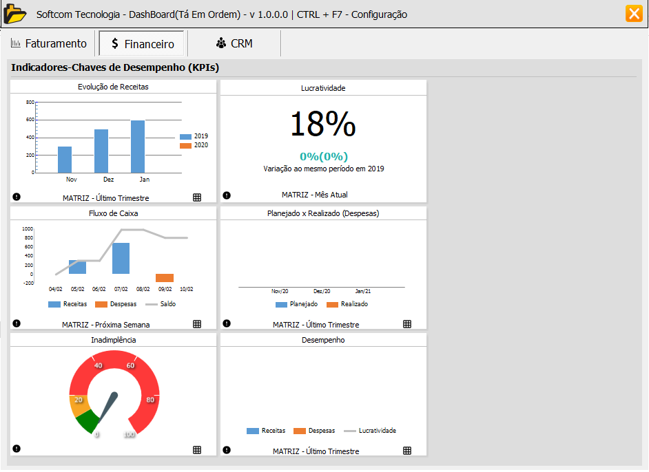Open the data grid icon for Evolução de Receitas

click(197, 197)
